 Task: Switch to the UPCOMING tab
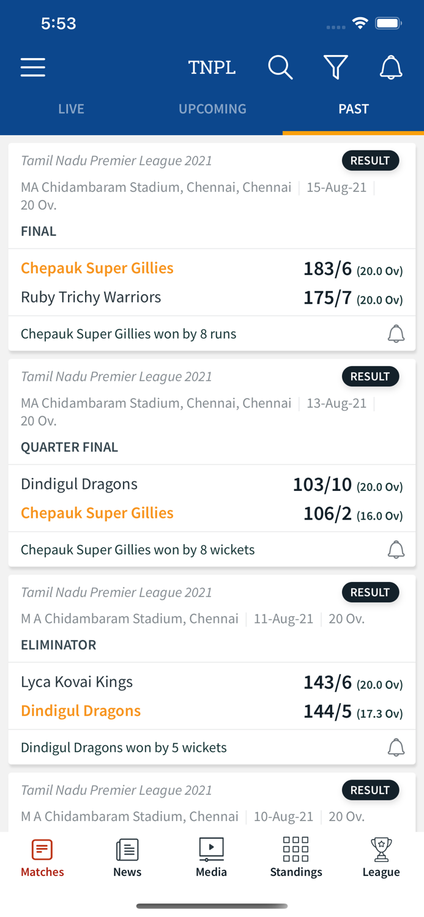(212, 109)
